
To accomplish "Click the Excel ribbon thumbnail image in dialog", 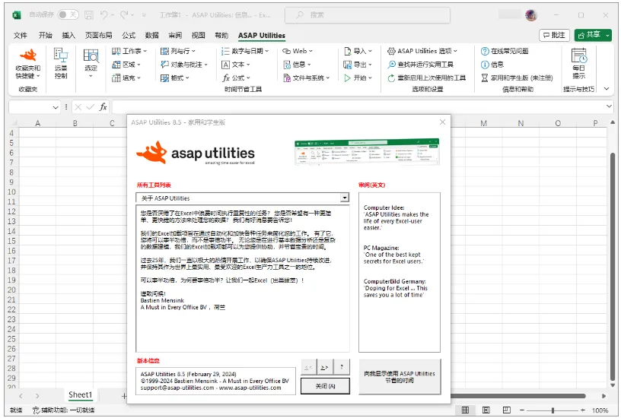I will coord(367,151).
